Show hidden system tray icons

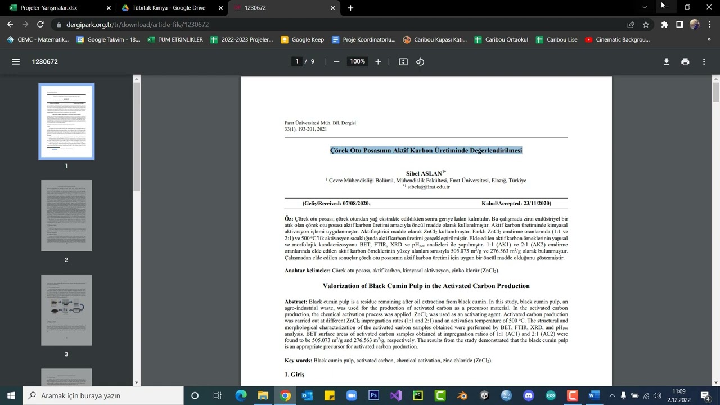(613, 395)
